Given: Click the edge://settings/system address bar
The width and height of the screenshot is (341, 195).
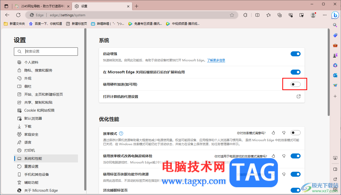Looking at the screenshot, I should click(132, 15).
